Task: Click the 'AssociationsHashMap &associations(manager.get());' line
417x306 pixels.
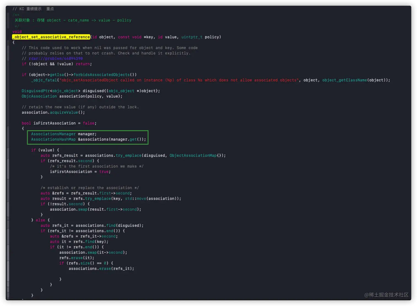Action: pyautogui.click(x=89, y=139)
